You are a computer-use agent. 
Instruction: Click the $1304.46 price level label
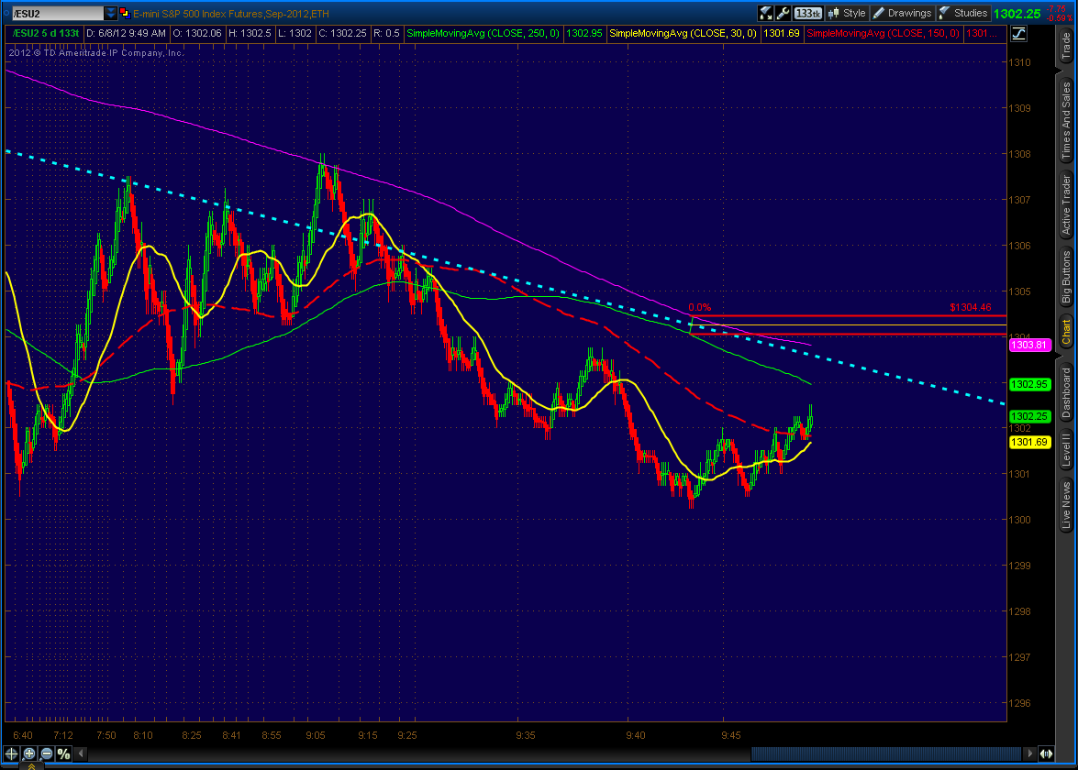point(970,307)
